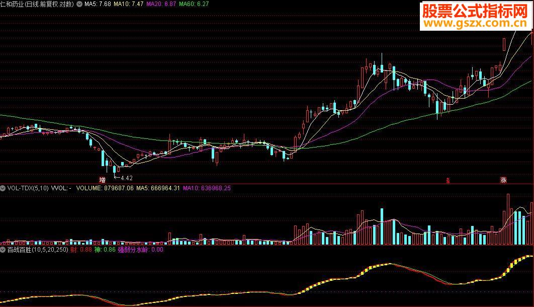The height and width of the screenshot is (307, 534).
Task: Click the volume MA10: 636968.25 label
Action: tap(207, 188)
